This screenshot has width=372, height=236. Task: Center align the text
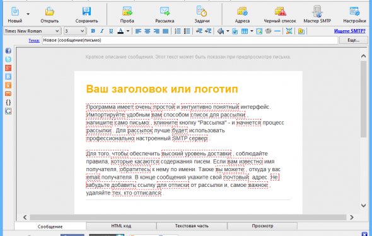point(148,31)
